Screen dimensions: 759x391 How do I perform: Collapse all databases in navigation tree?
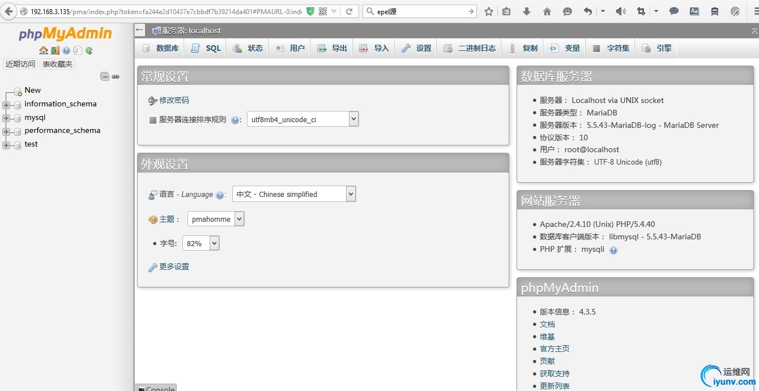click(105, 76)
